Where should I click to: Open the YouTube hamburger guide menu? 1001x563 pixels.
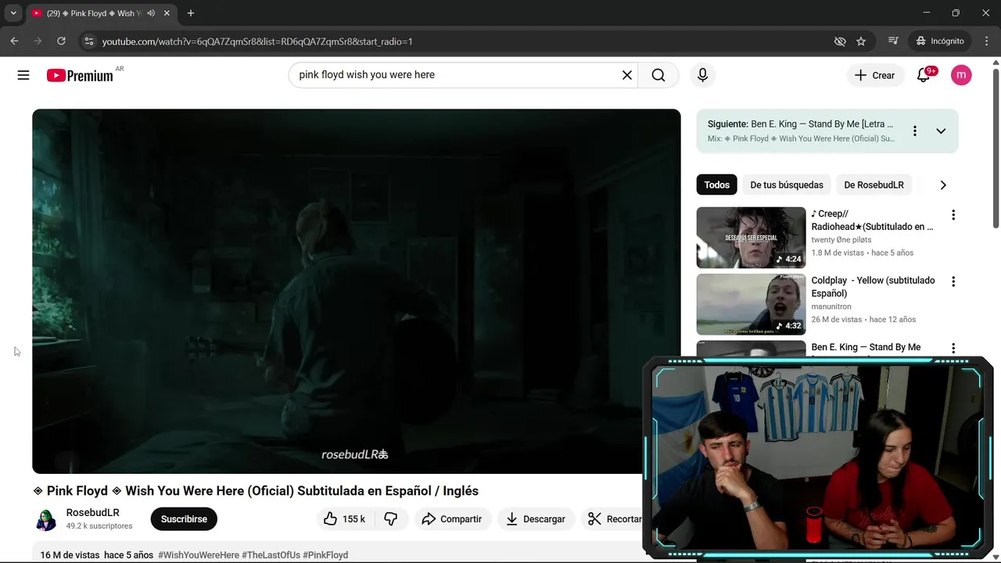(x=23, y=75)
